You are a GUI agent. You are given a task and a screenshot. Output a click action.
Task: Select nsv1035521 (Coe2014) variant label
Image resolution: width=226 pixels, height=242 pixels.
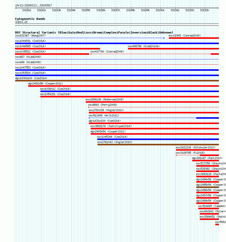[30, 51]
